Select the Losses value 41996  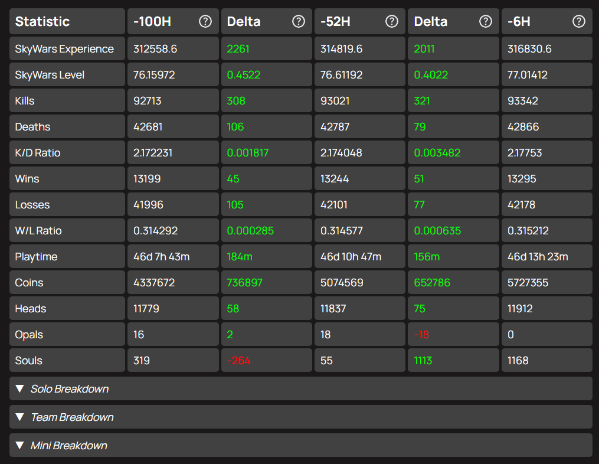pyautogui.click(x=148, y=205)
